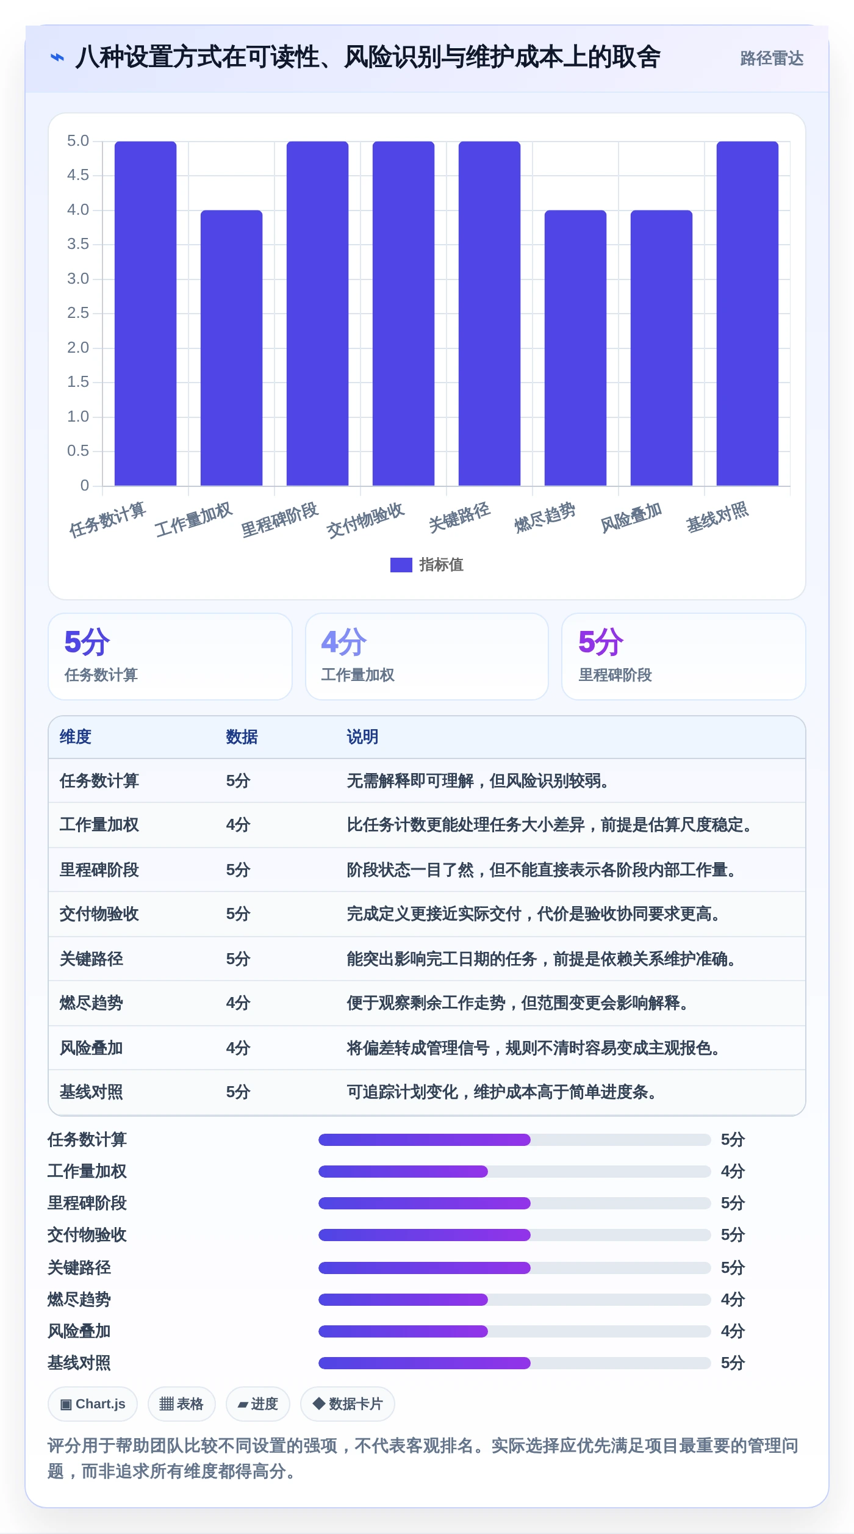Click the 关键路径 progress bar

tap(514, 1268)
